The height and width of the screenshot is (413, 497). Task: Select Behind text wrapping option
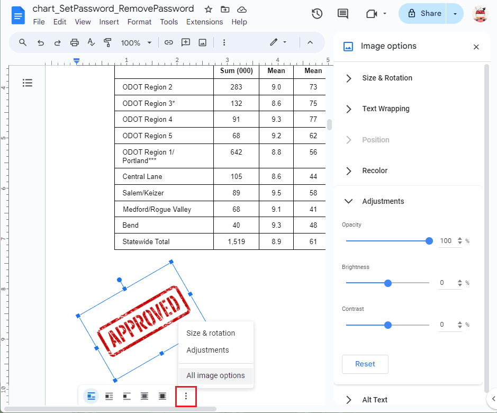pos(144,396)
